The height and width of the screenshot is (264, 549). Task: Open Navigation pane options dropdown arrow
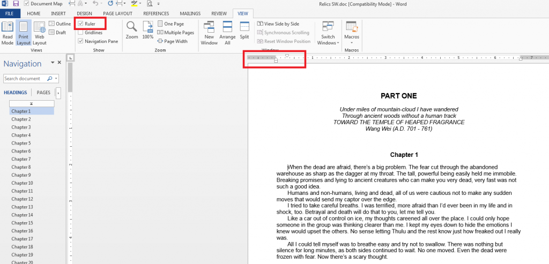pyautogui.click(x=53, y=62)
